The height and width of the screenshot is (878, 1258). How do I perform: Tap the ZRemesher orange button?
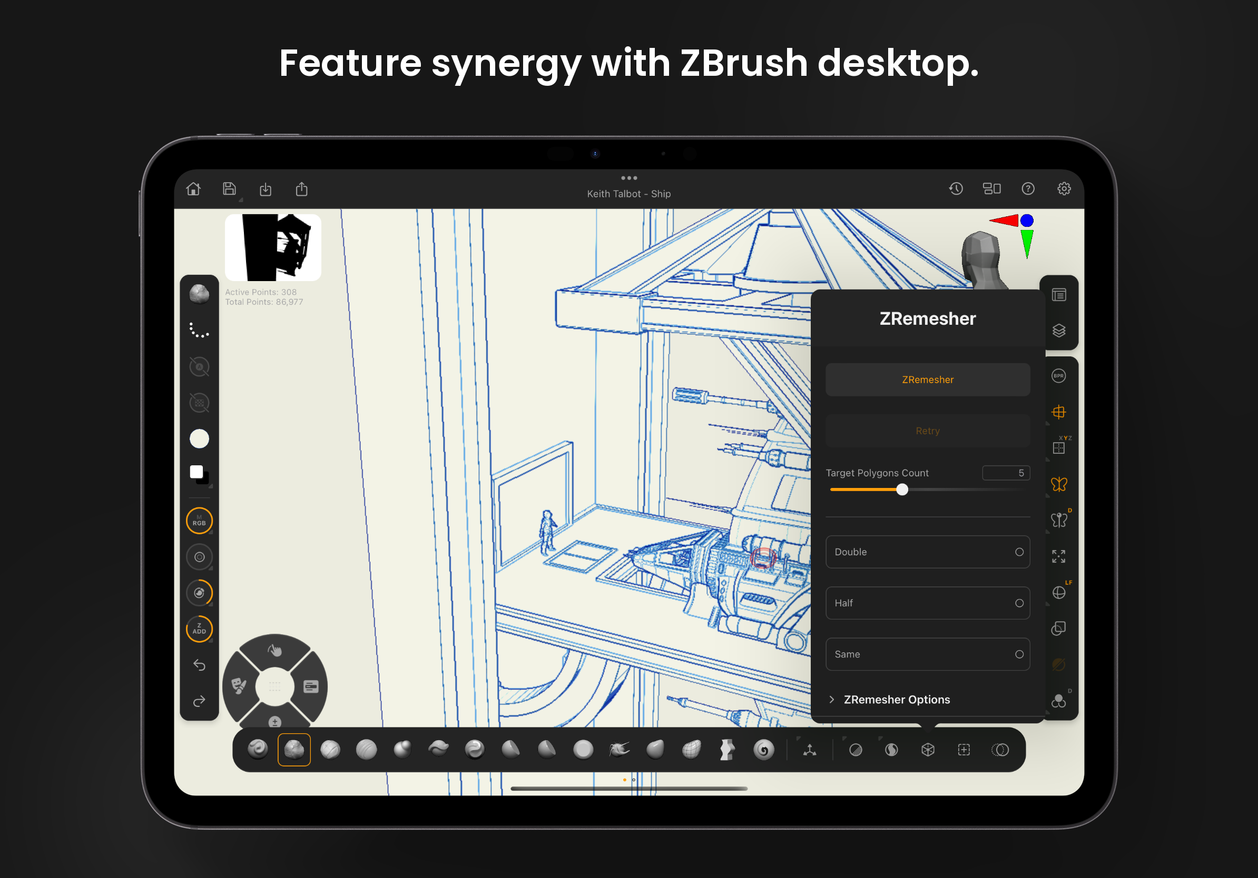(928, 380)
